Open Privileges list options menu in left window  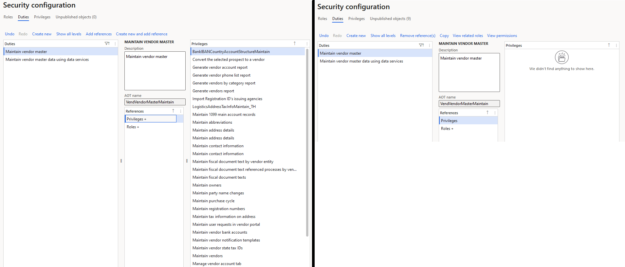[307, 44]
